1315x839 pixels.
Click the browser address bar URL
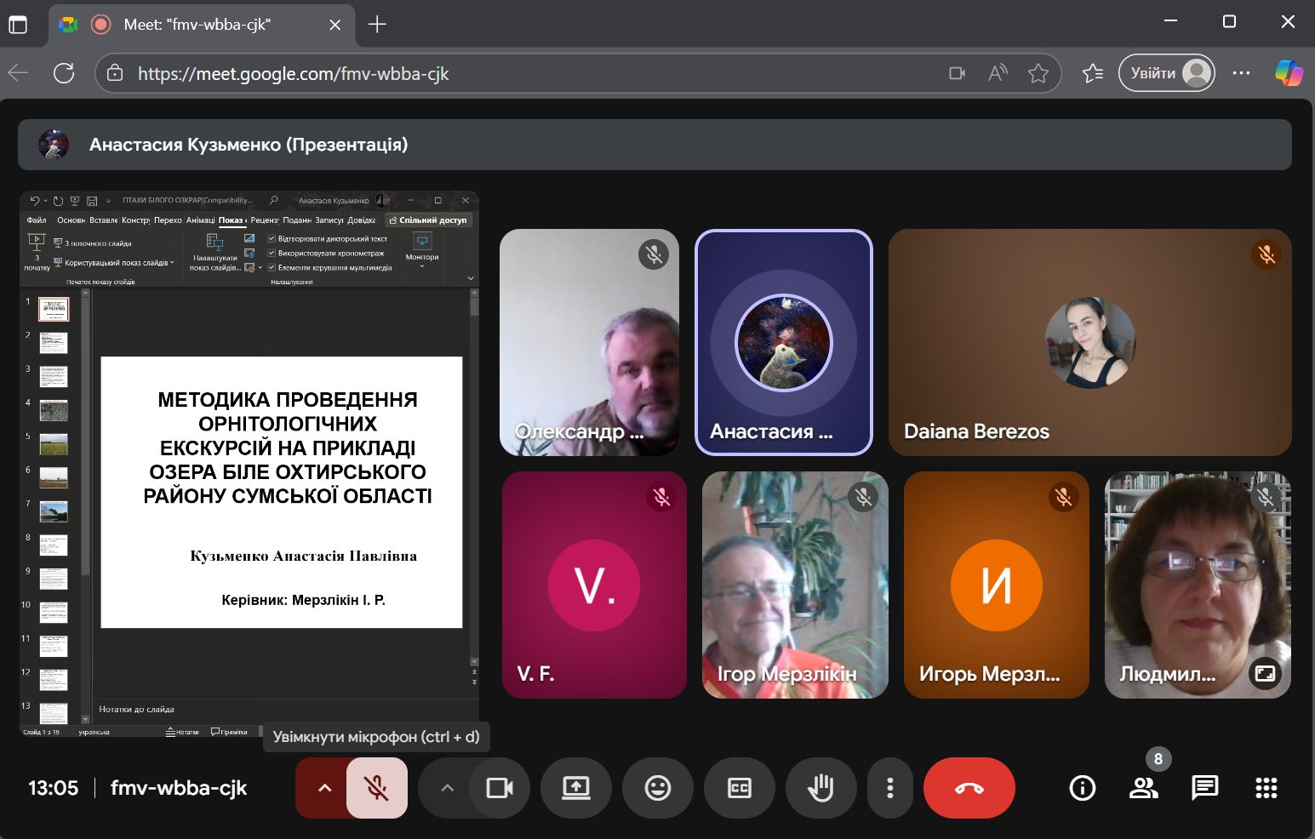coord(511,73)
